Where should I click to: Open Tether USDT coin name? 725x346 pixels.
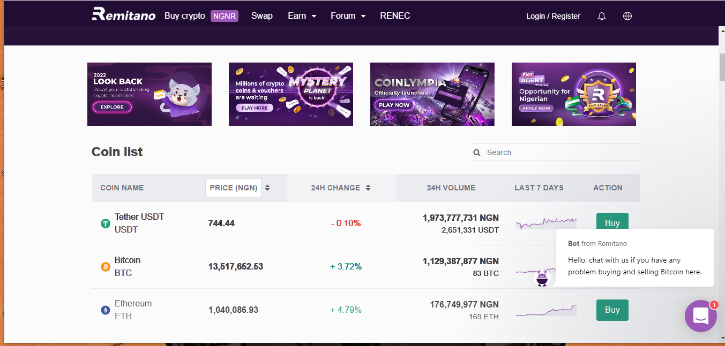tap(139, 217)
